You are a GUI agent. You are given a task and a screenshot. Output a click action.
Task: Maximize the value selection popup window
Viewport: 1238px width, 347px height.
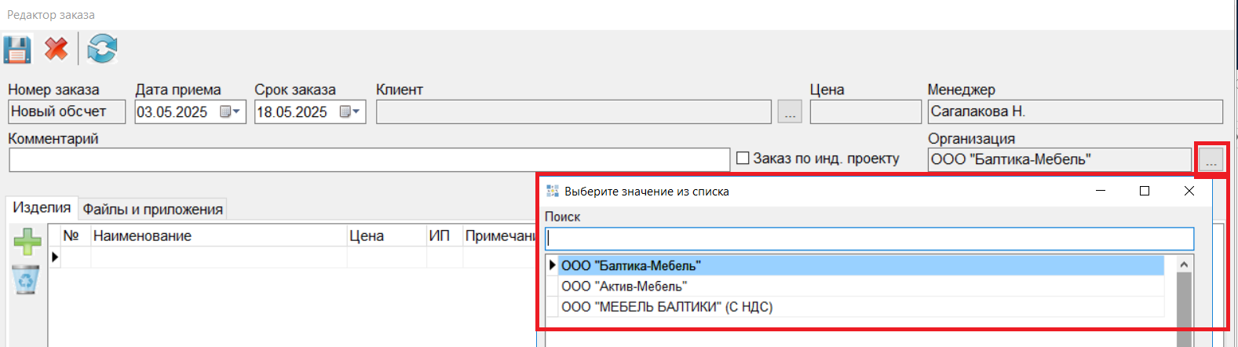pos(1145,191)
